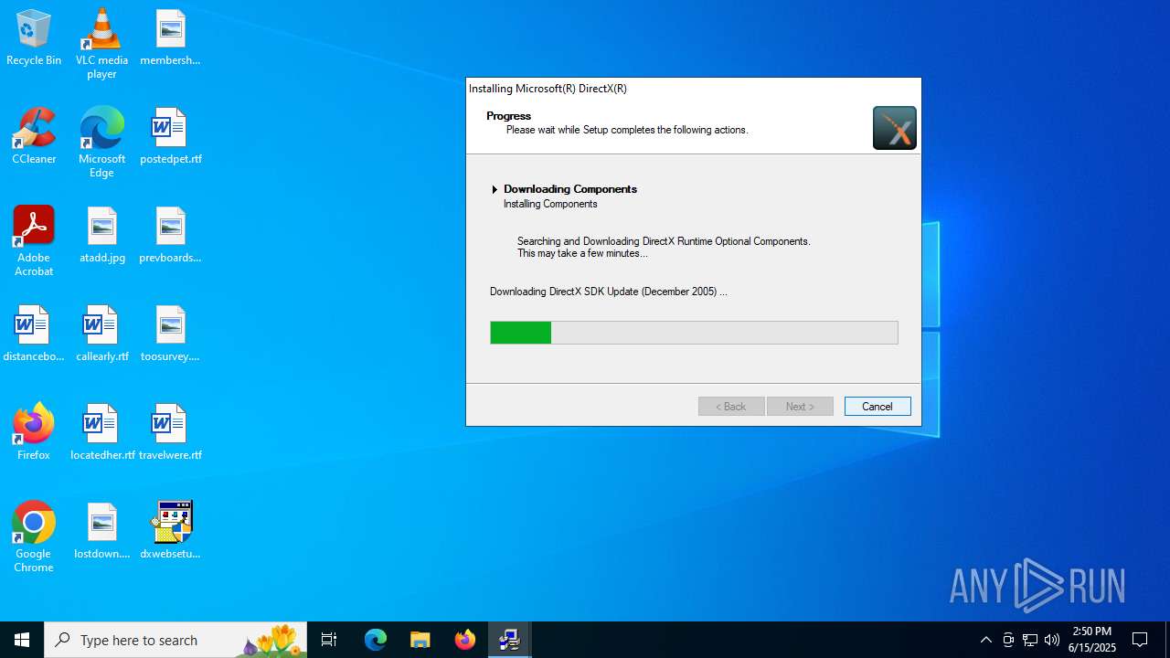Screen dimensions: 1170x658
Task: Open the Recycle Bin desktop icon
Action: click(34, 38)
